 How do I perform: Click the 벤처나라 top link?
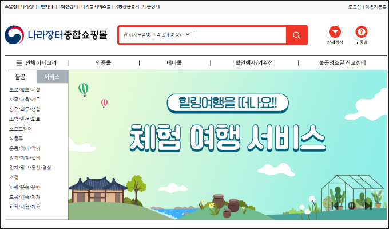coord(49,7)
